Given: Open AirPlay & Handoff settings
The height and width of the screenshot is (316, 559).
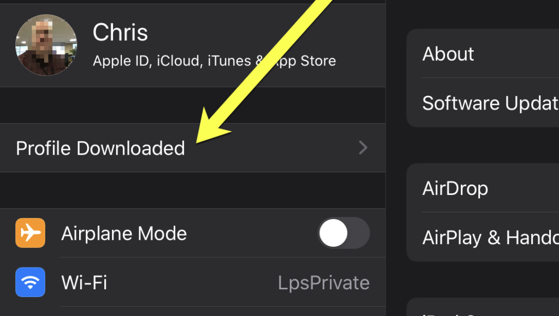Looking at the screenshot, I should click(483, 238).
